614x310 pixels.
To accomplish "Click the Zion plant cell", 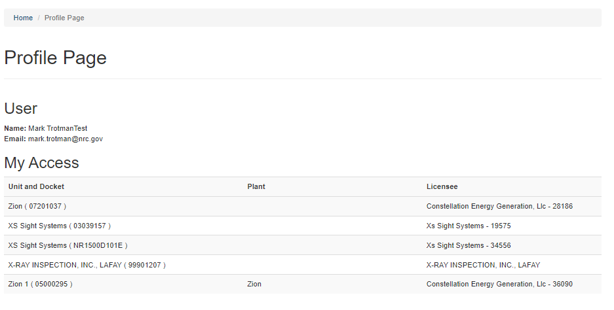I will [254, 284].
